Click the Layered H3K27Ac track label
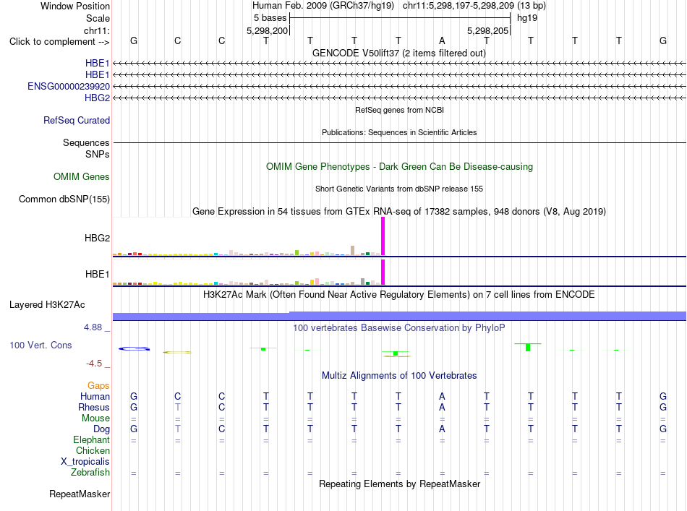This screenshot has width=687, height=511. (47, 305)
